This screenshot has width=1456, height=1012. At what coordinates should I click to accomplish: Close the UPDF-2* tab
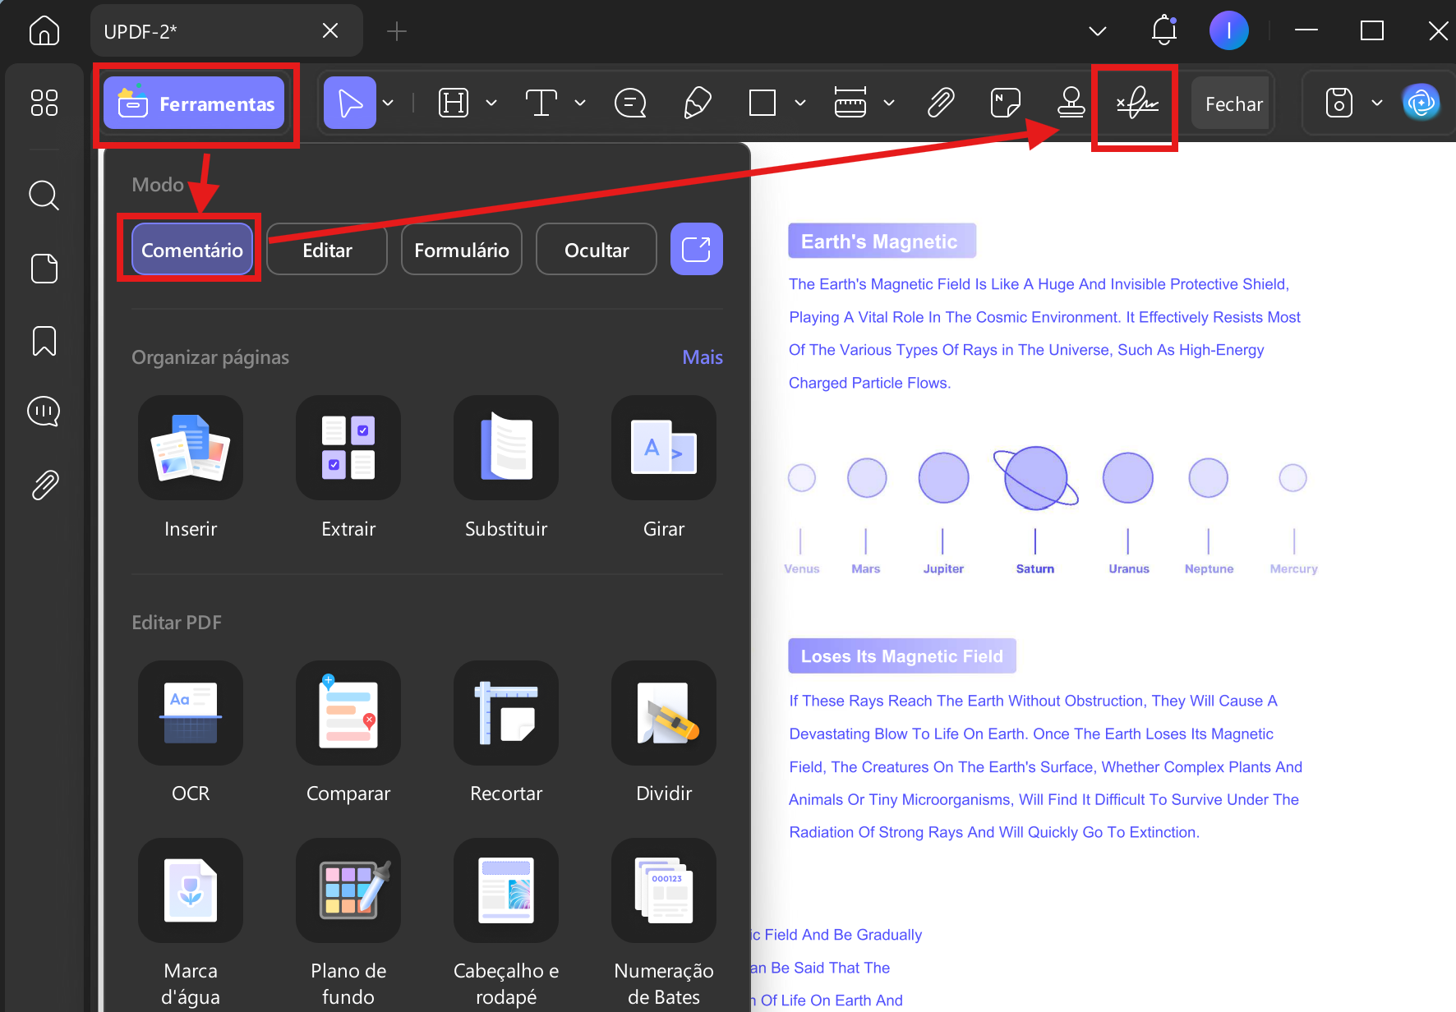(x=330, y=31)
